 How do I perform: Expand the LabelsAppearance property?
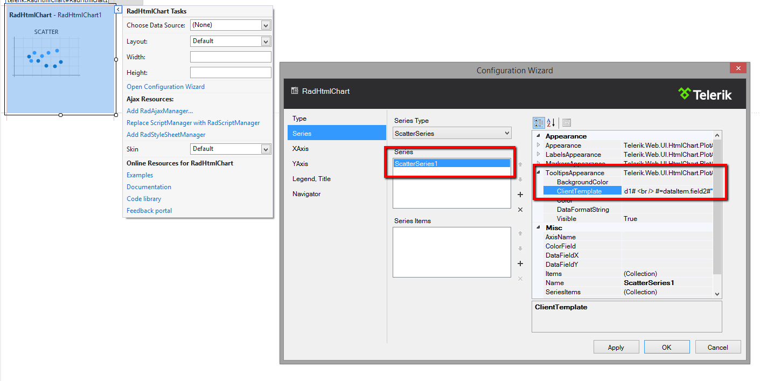(x=538, y=155)
